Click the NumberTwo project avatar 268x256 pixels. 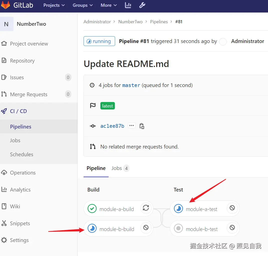click(x=6, y=24)
